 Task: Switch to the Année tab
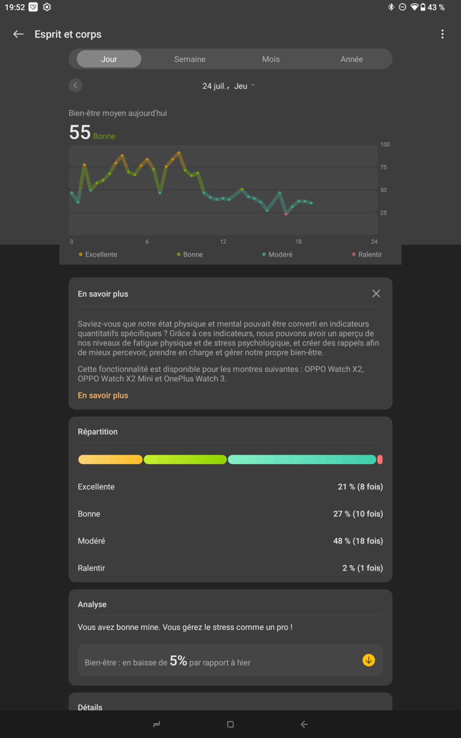coord(352,59)
